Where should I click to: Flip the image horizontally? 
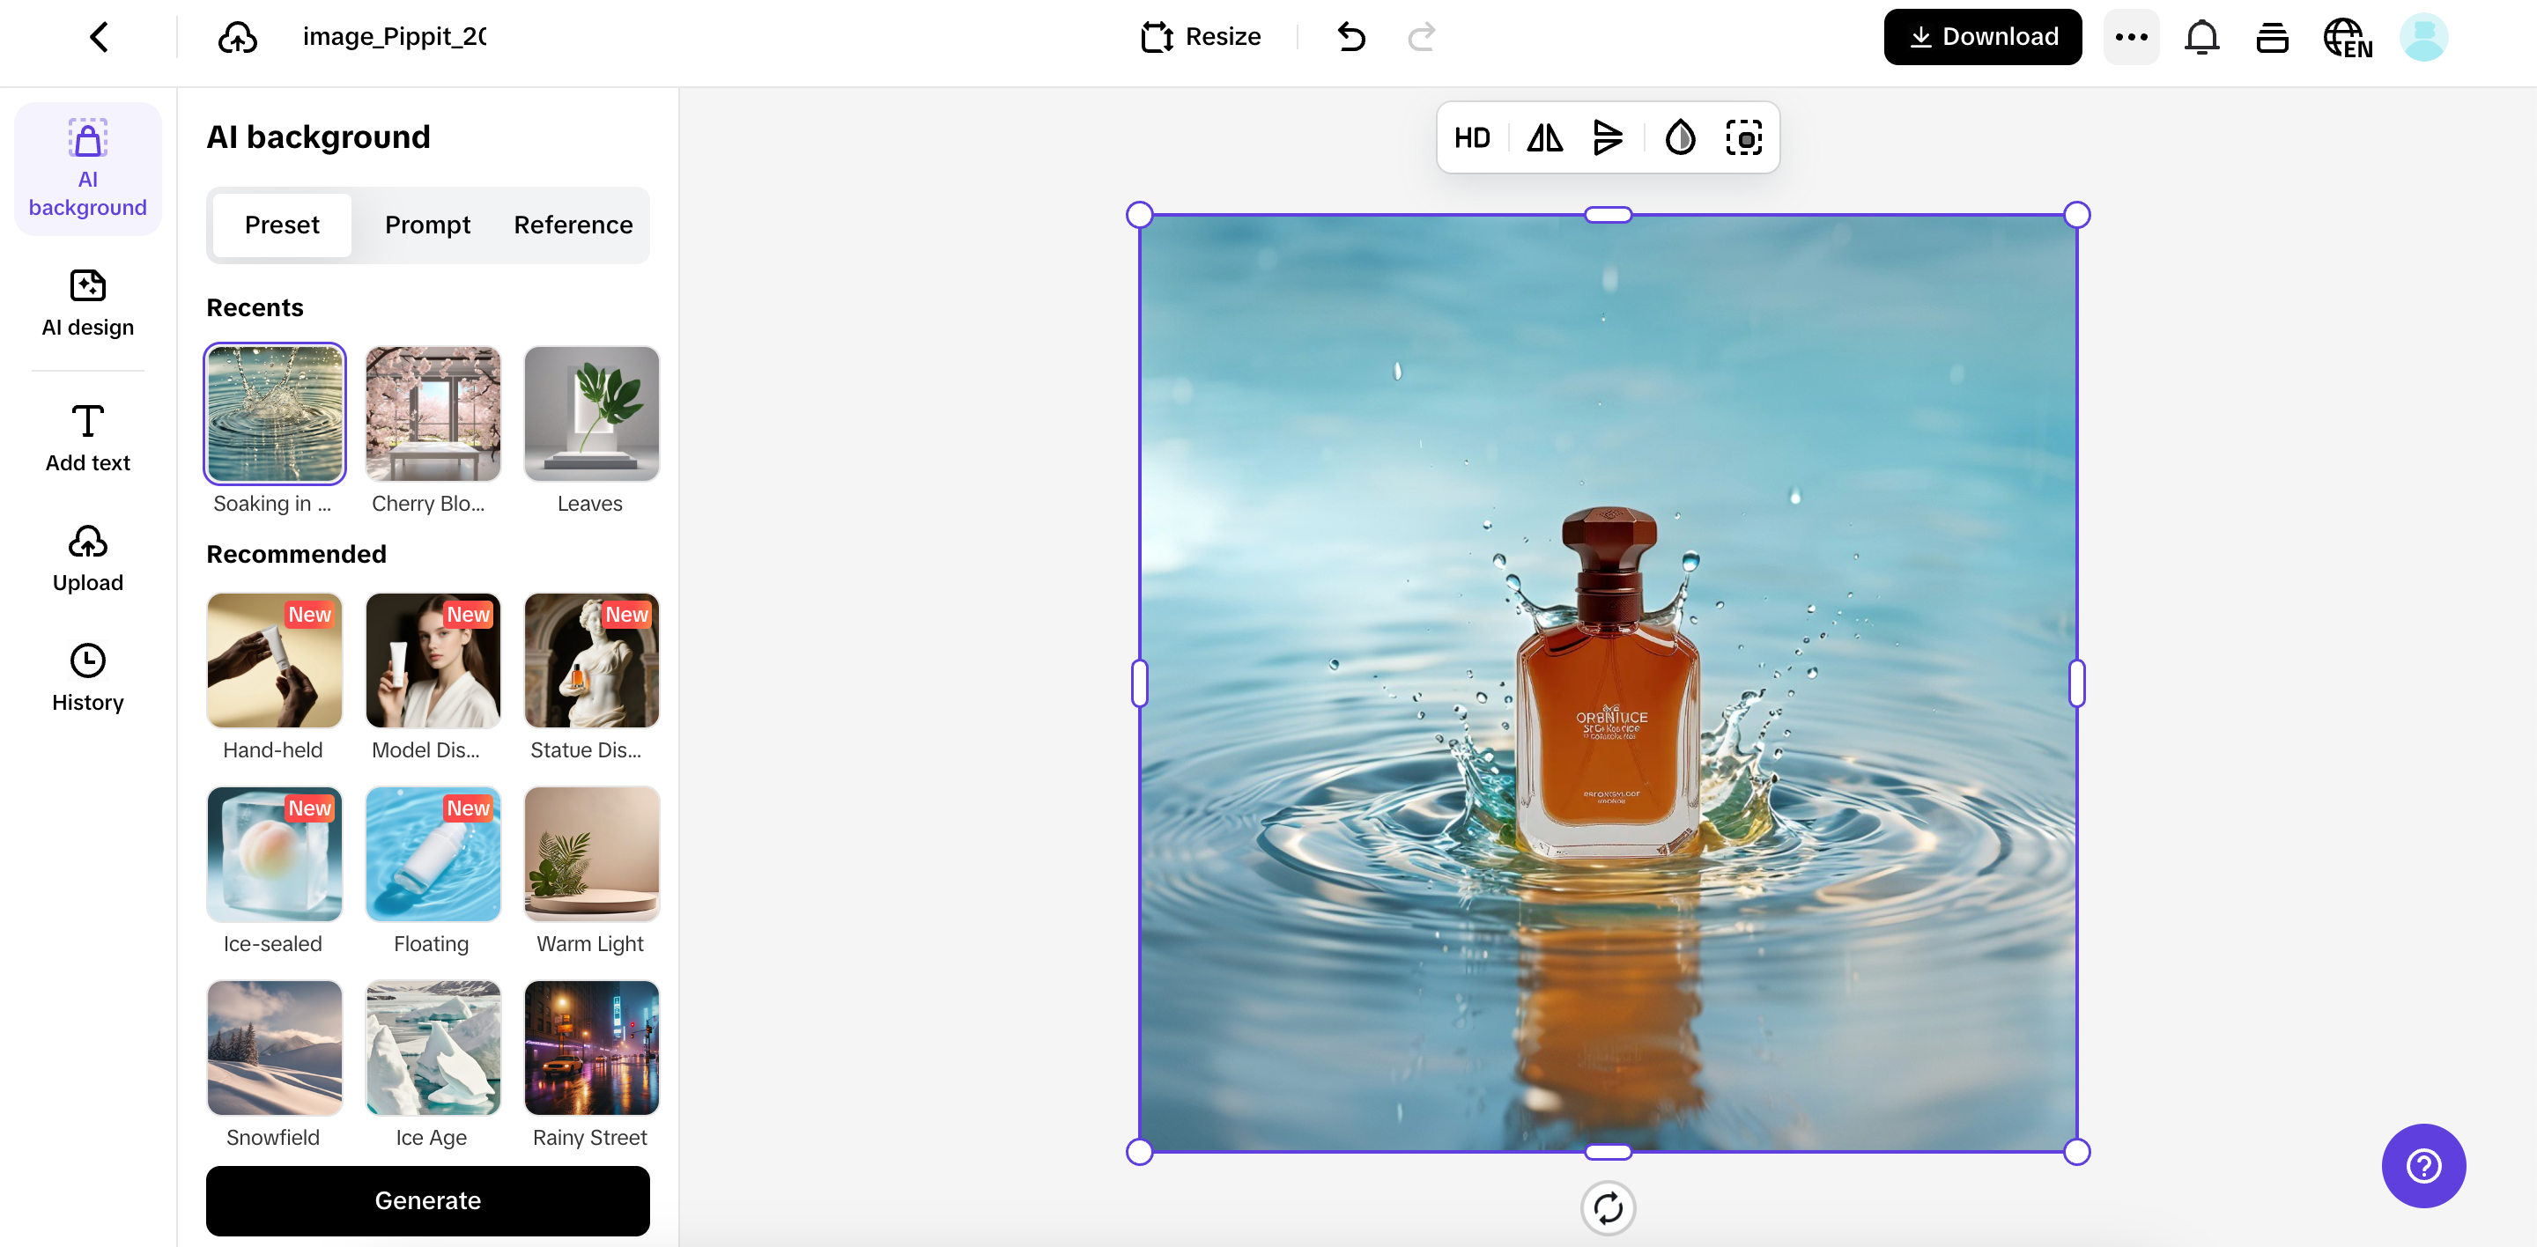(1543, 137)
